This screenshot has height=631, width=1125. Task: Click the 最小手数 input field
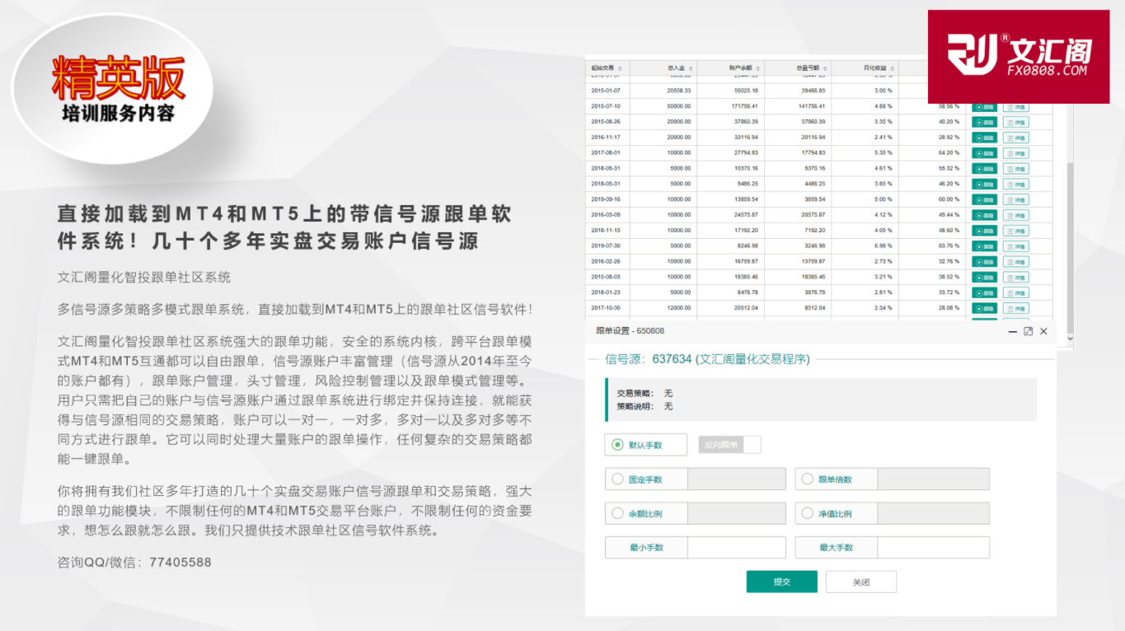737,548
